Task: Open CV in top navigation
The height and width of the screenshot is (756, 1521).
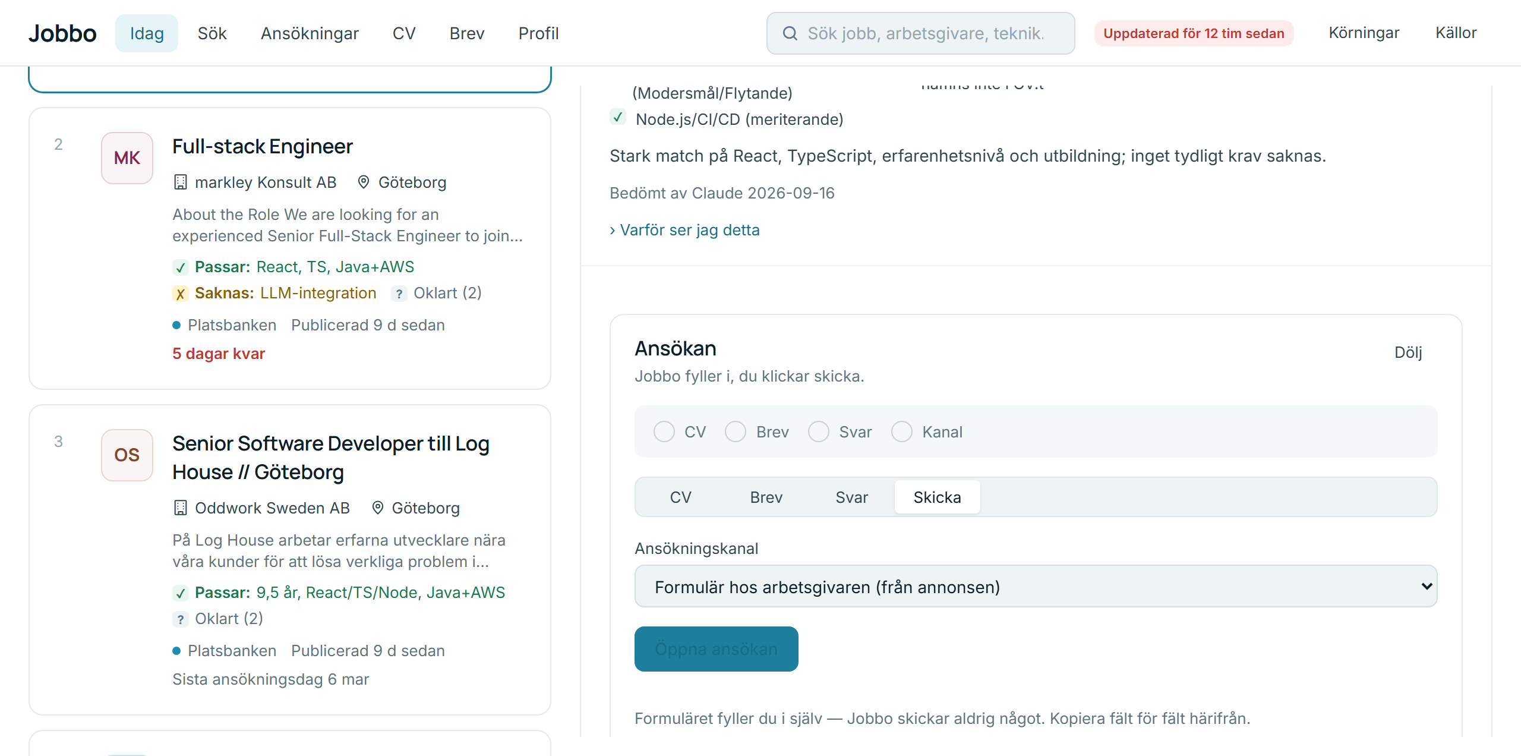Action: click(404, 33)
